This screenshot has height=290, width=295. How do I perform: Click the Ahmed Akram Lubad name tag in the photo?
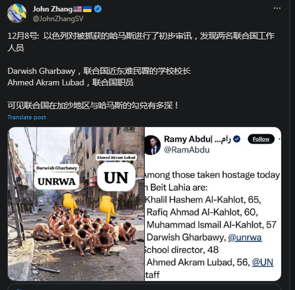tap(116, 157)
